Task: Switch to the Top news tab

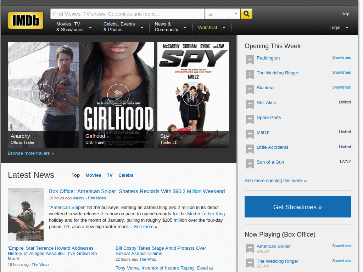Action: 76,175
